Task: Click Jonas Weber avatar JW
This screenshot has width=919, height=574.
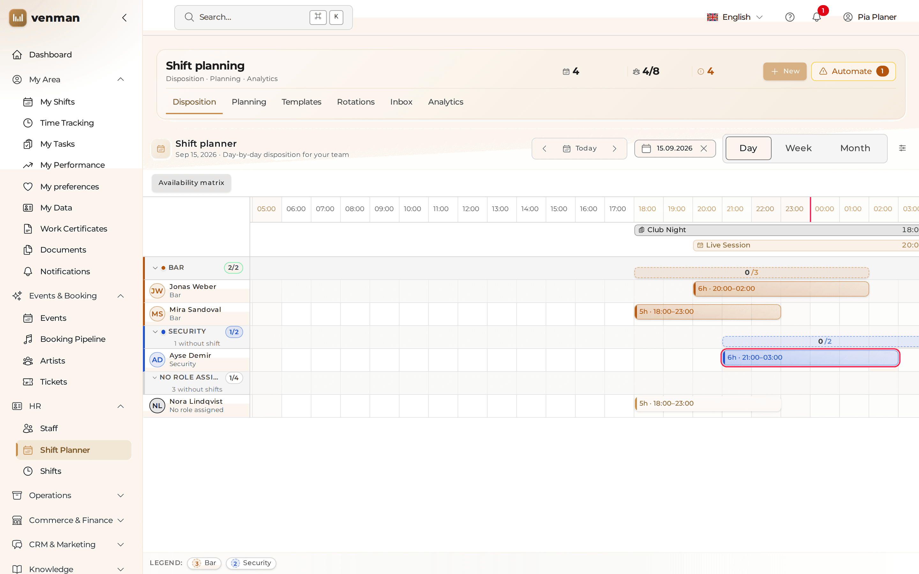Action: [x=157, y=291]
